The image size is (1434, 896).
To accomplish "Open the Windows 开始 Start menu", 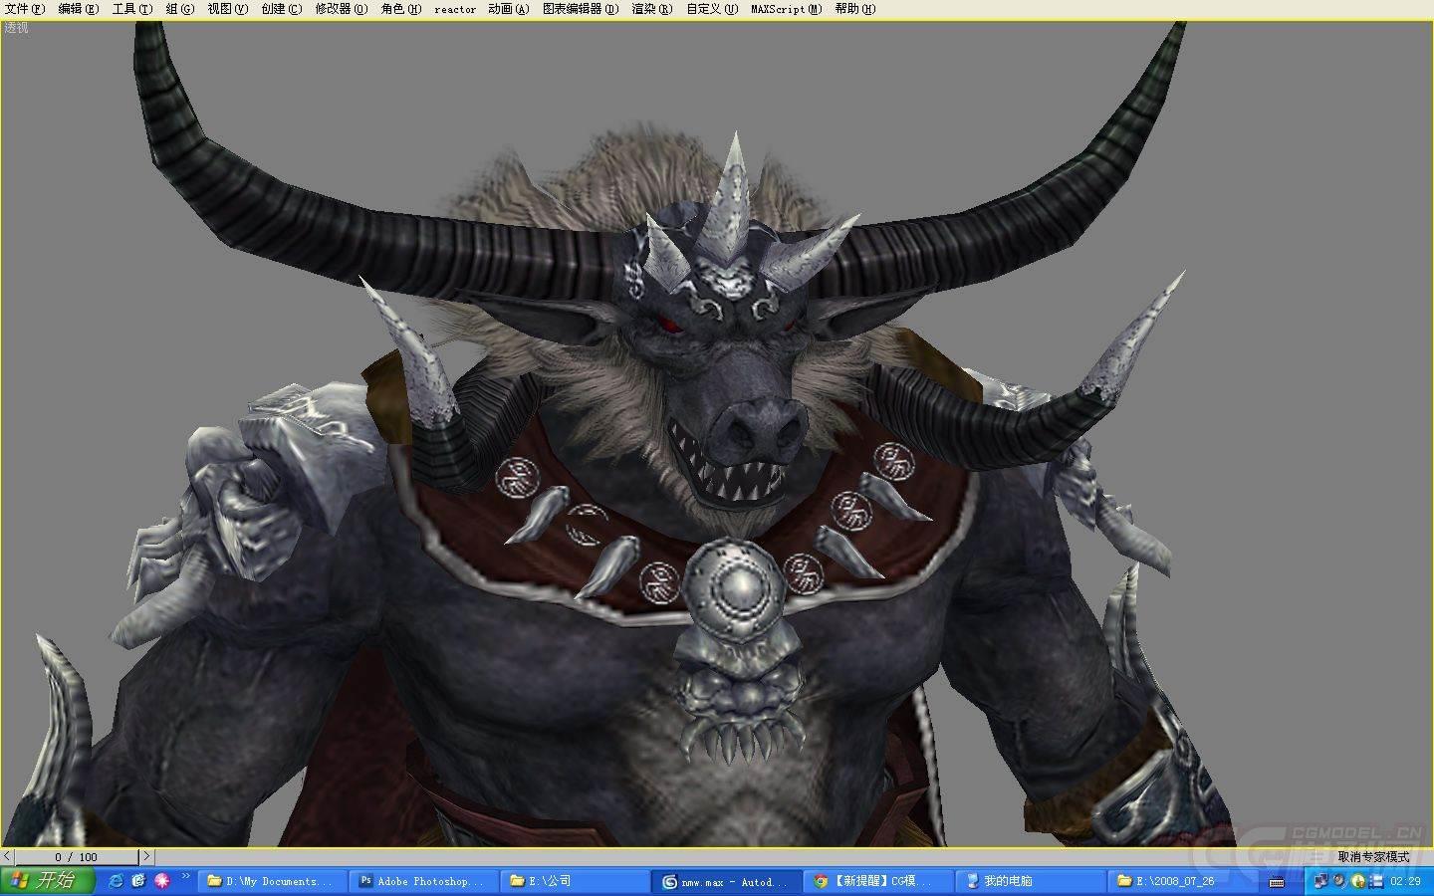I will point(47,881).
